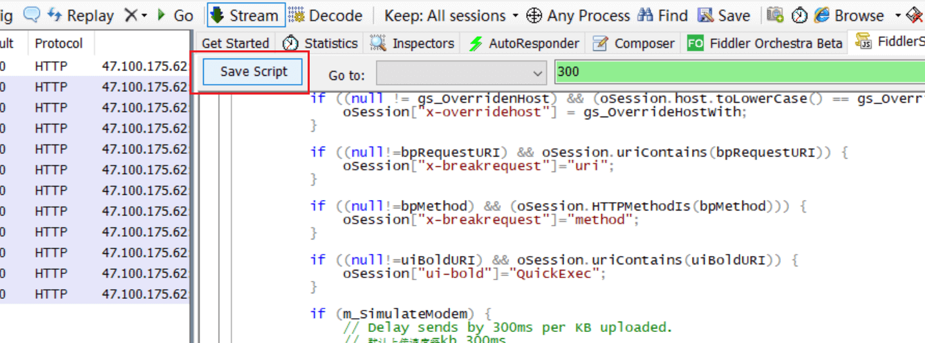Click the x-overridehost code line
The image size is (925, 343).
545,112
